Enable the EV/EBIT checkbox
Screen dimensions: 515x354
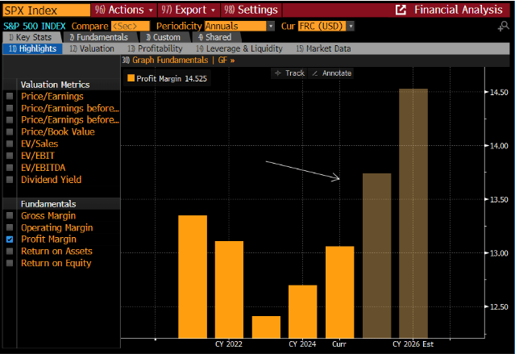[x=10, y=156]
